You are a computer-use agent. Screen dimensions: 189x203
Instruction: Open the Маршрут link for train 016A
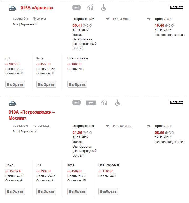tap(176, 7)
